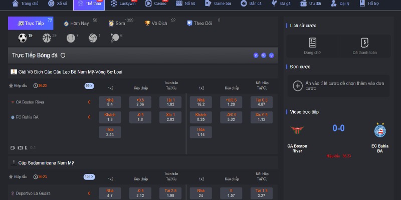Pick Khách odds 1.8 for Bahia
The height and width of the screenshot is (200, 401).
[x=110, y=117]
